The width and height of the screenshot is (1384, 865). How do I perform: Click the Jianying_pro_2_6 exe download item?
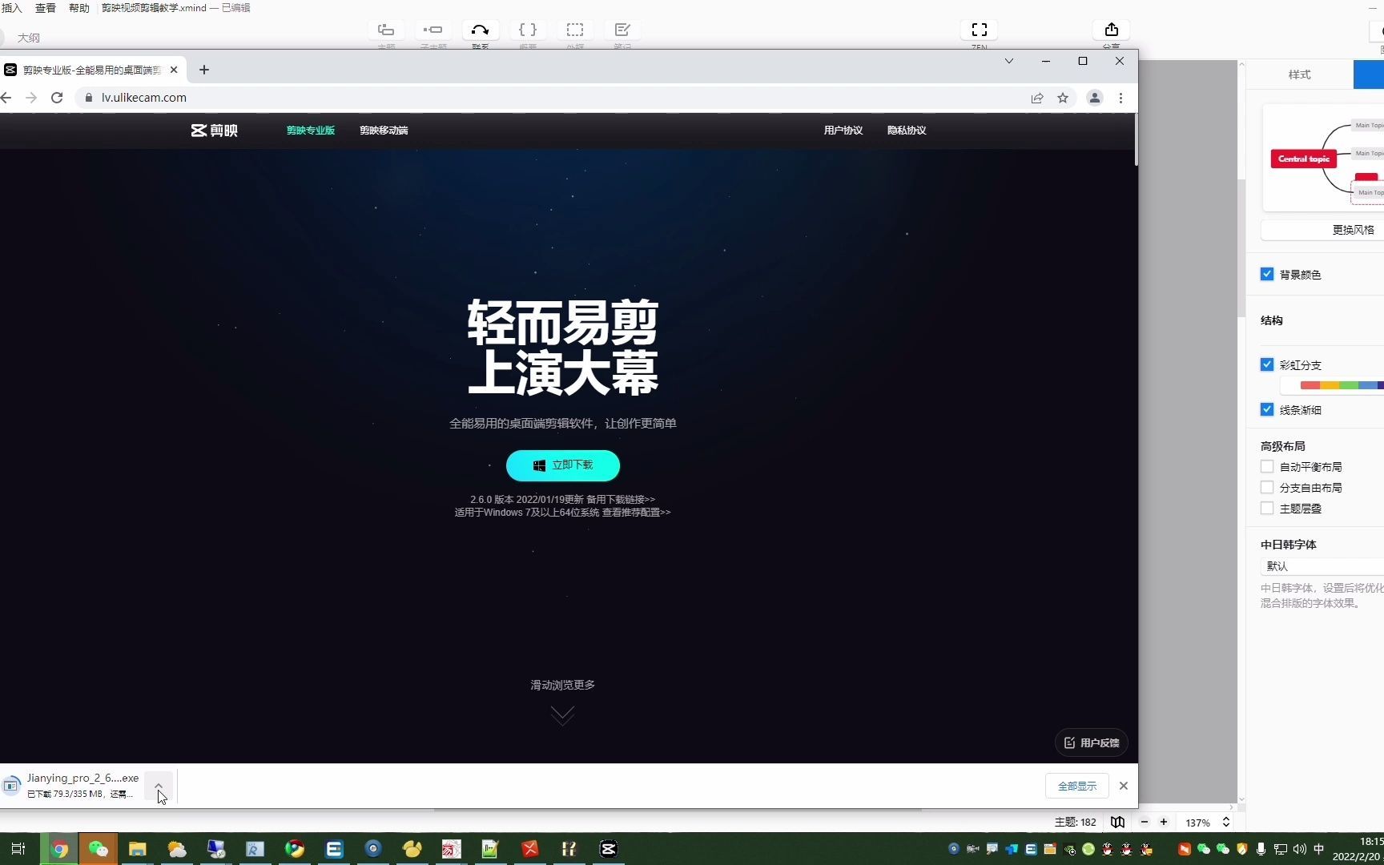coord(74,786)
